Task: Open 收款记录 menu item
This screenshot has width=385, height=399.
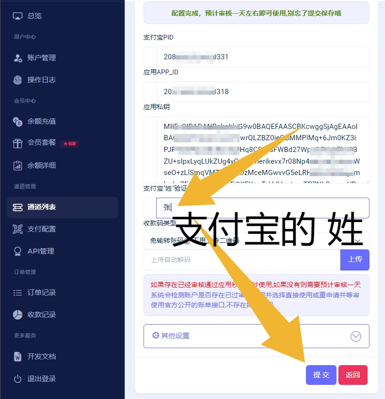Action: [x=41, y=315]
